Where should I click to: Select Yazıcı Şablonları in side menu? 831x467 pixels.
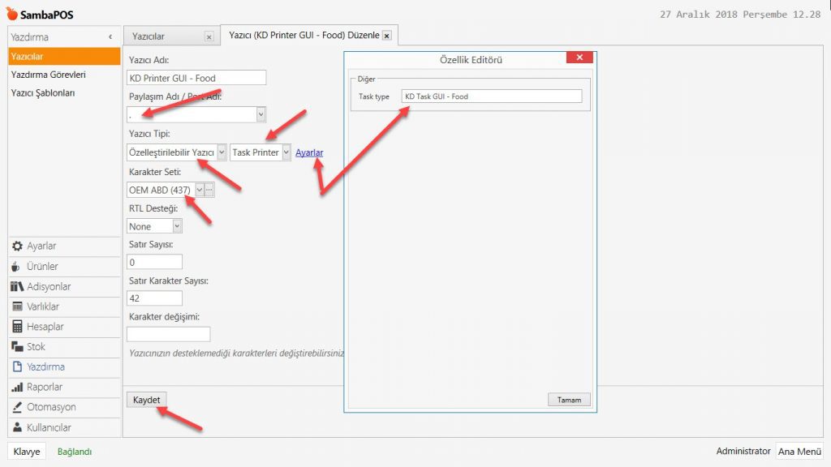(x=43, y=93)
